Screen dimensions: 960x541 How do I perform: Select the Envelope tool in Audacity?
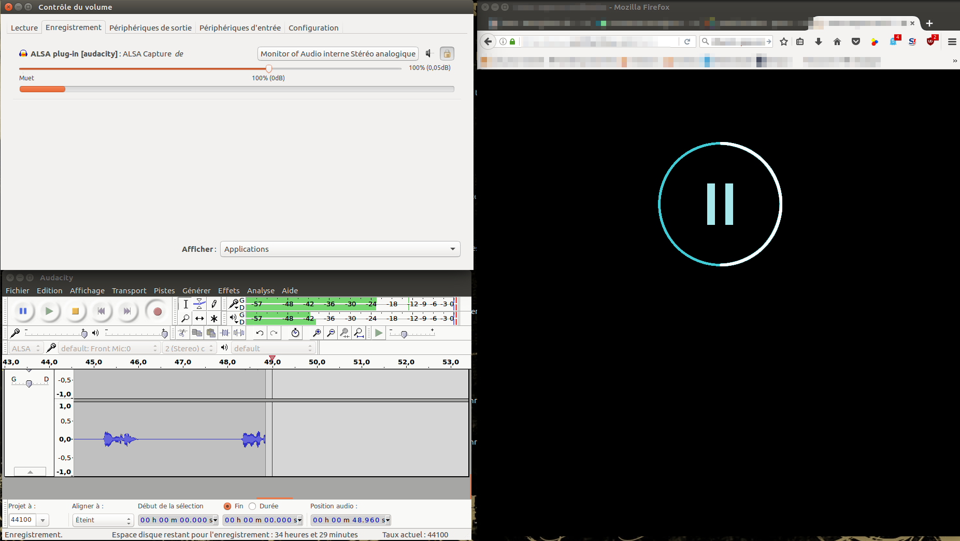[199, 304]
